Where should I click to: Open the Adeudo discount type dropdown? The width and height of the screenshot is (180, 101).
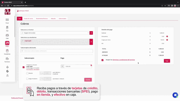click(x=42, y=73)
